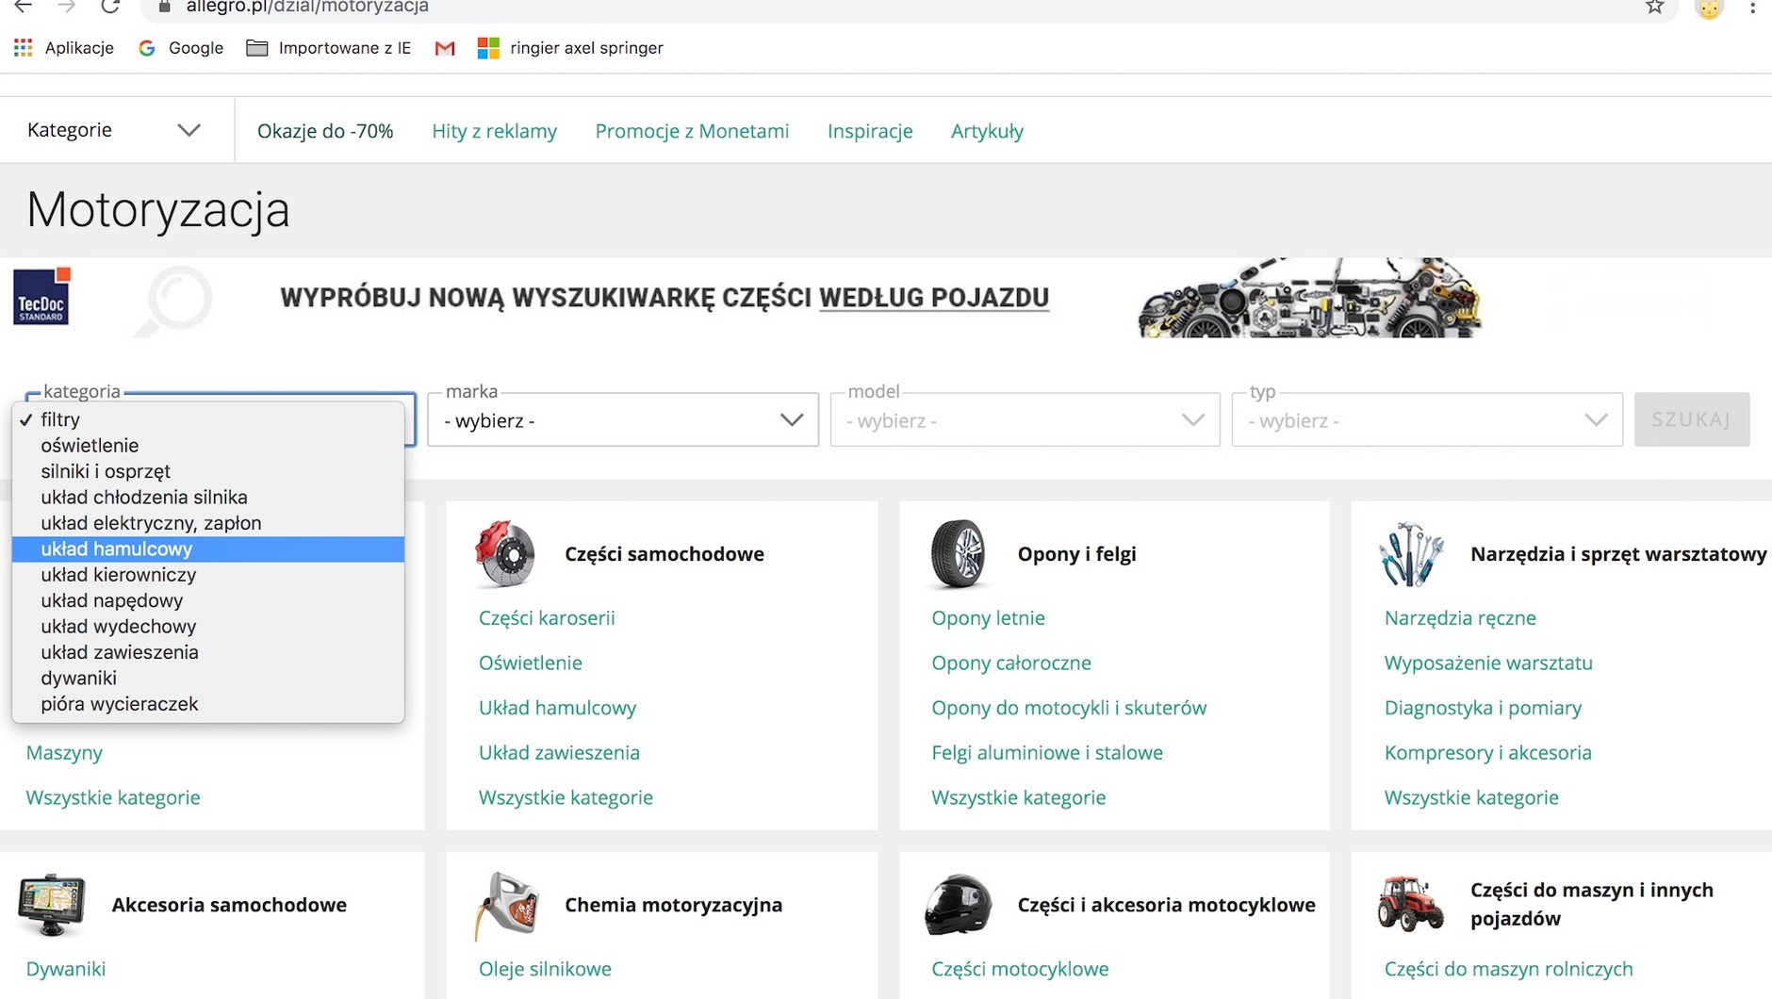1772x999 pixels.
Task: Click the tools Narzędzia i sprzęt warsztatowy icon
Action: pyautogui.click(x=1410, y=554)
